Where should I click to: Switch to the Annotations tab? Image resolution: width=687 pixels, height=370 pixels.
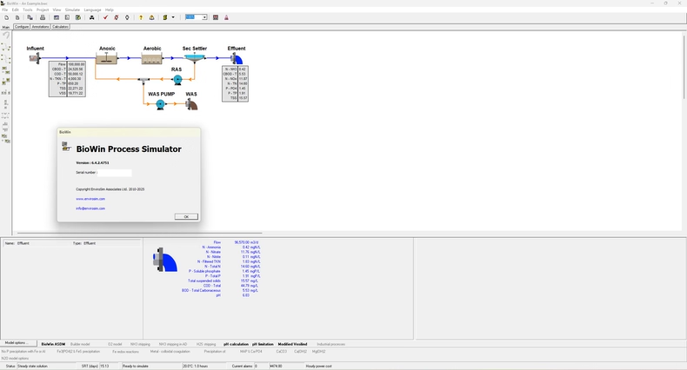tap(41, 27)
